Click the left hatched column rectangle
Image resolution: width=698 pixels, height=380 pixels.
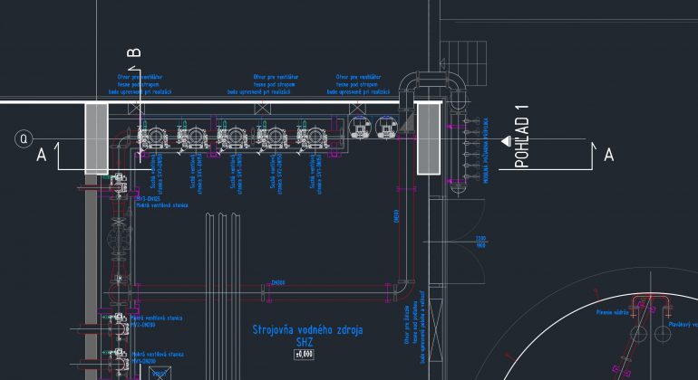point(96,138)
